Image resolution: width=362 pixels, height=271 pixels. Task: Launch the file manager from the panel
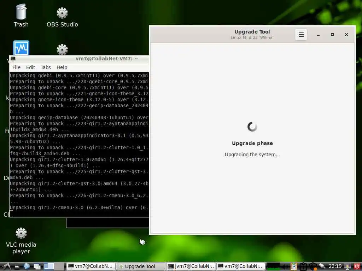[x=17, y=266]
